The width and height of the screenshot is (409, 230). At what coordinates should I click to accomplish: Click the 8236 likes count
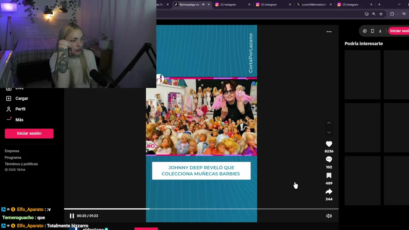click(x=329, y=151)
